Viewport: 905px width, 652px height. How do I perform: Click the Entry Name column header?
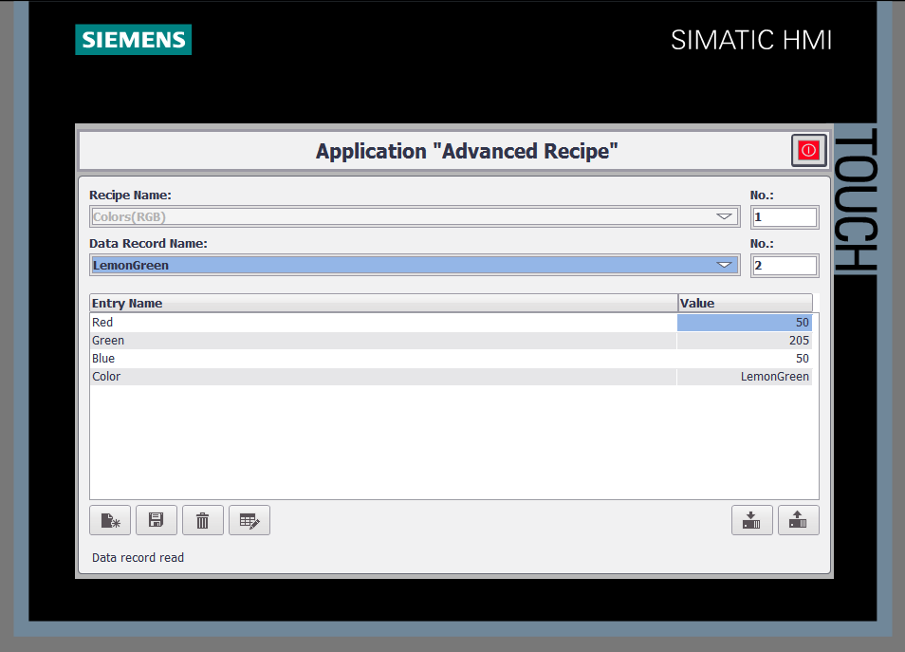pyautogui.click(x=384, y=303)
